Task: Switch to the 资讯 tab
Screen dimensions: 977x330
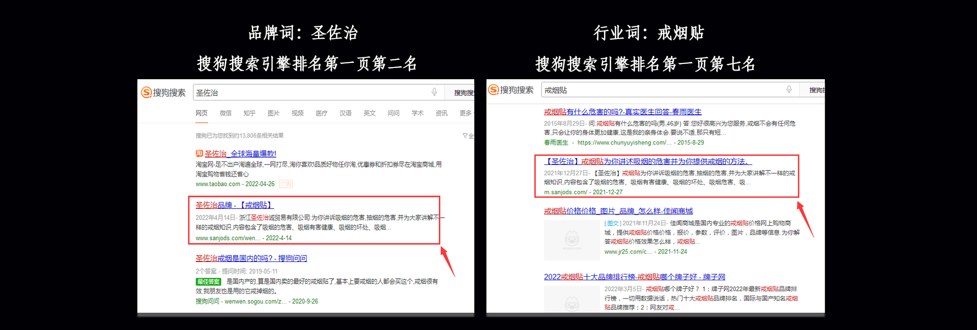Action: pyautogui.click(x=442, y=113)
